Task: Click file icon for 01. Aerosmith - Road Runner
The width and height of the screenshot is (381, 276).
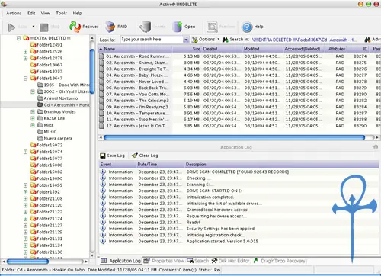Action: [101, 56]
